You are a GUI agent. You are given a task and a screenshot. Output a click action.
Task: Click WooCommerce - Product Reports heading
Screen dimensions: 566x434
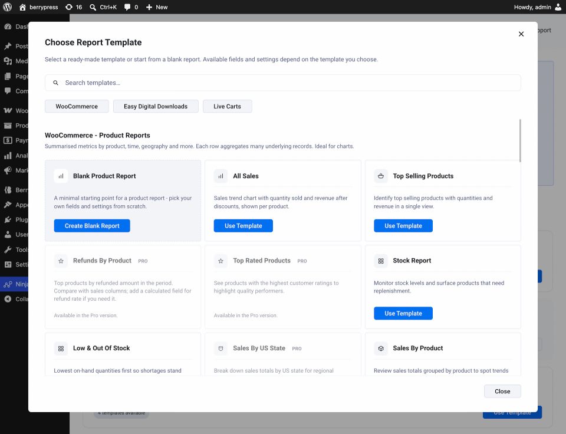(97, 136)
